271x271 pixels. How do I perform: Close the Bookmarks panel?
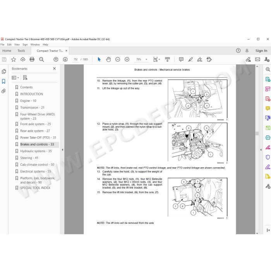click(x=55, y=69)
